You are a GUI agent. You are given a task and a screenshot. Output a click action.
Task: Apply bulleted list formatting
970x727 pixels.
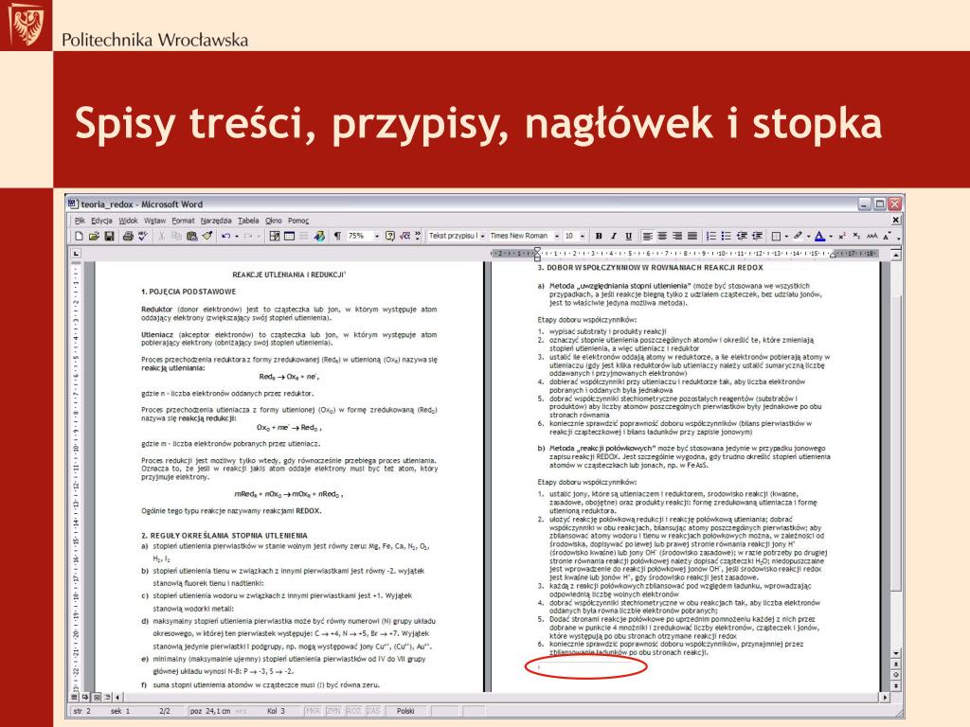(x=727, y=236)
